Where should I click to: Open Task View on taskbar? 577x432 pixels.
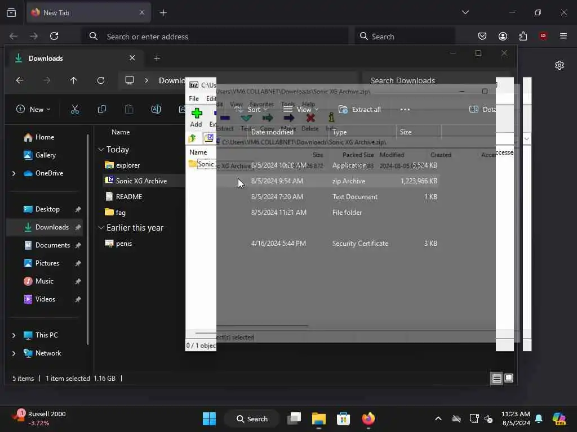pos(294,418)
